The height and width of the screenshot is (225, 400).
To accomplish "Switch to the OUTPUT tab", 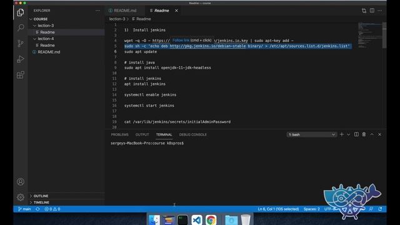I will (x=142, y=134).
